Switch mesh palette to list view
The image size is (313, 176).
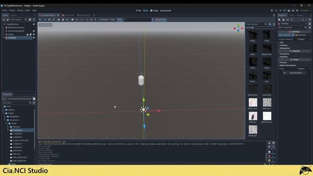274,24
